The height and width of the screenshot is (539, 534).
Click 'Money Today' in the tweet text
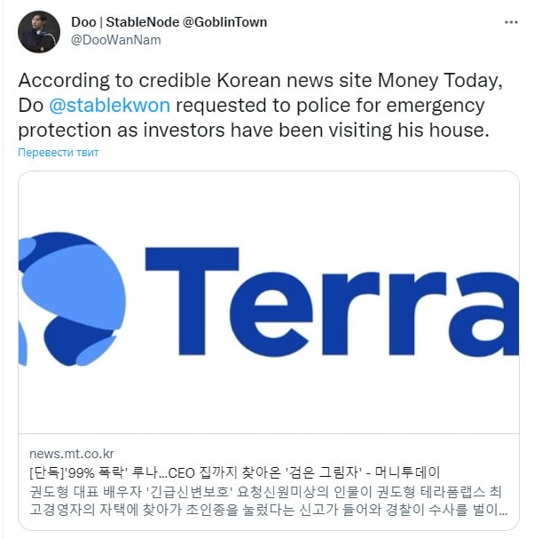coord(438,81)
